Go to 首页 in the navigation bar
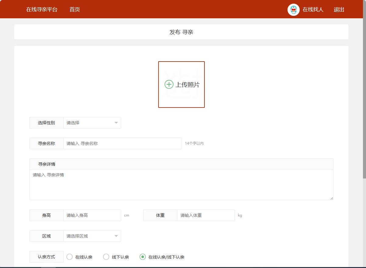This screenshot has height=268, width=366. point(74,9)
